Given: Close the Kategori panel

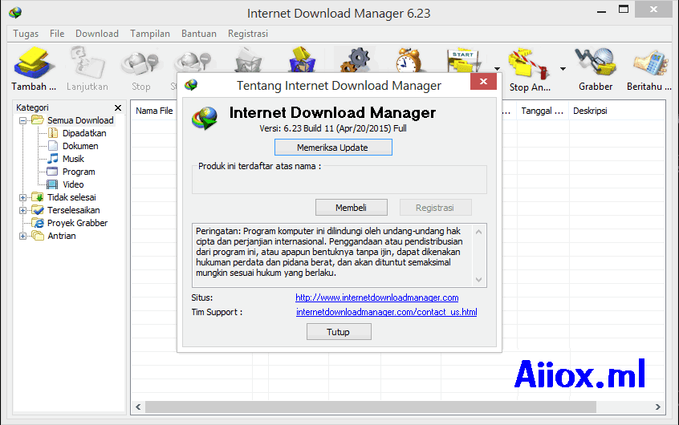Looking at the screenshot, I should [118, 107].
